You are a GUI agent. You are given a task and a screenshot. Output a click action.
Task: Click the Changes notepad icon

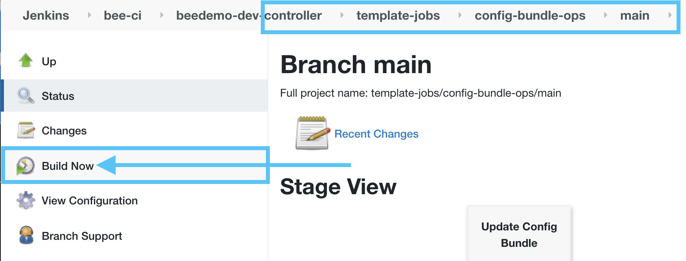click(25, 130)
